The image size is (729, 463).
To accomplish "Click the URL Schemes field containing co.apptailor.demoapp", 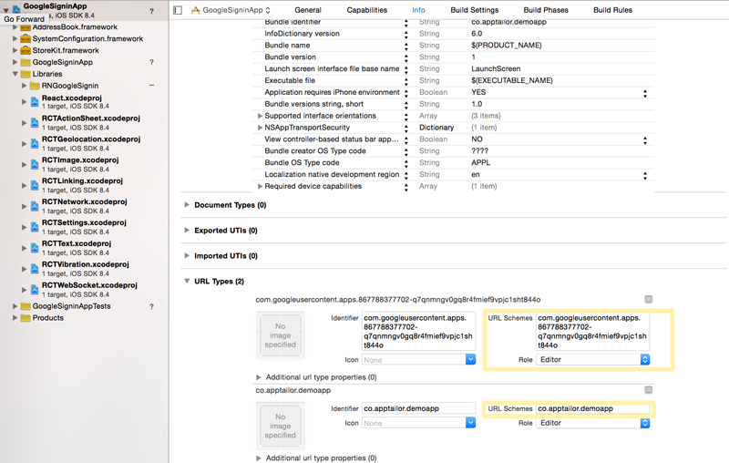I will [x=593, y=408].
